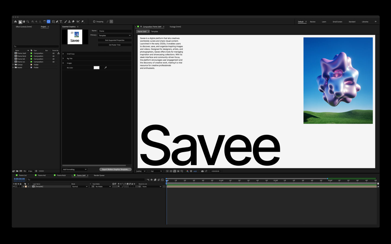This screenshot has width=391, height=244.
Task: Click the Home icon in toolbar
Action: click(x=15, y=22)
